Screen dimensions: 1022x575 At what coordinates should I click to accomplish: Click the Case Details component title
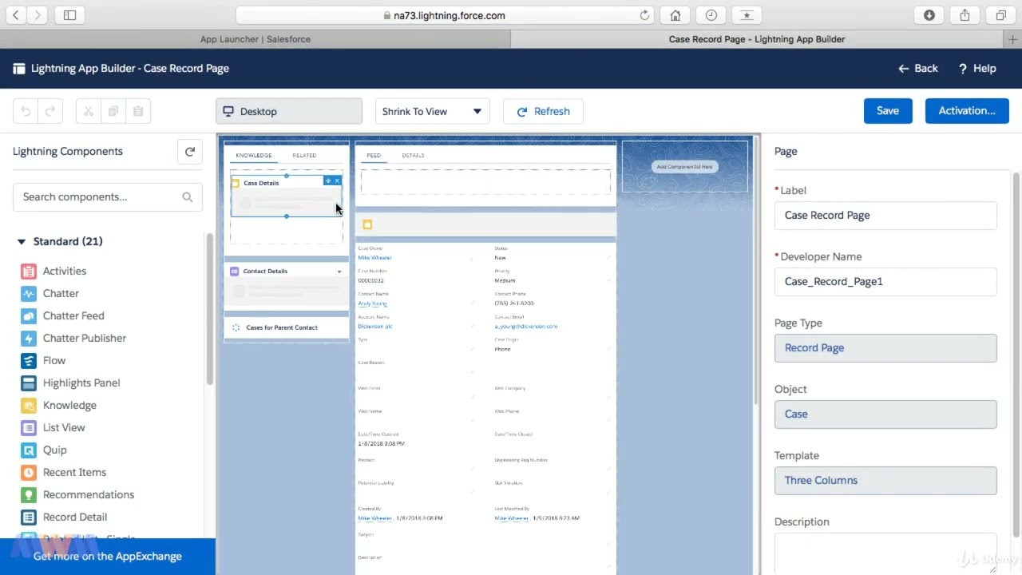261,184
